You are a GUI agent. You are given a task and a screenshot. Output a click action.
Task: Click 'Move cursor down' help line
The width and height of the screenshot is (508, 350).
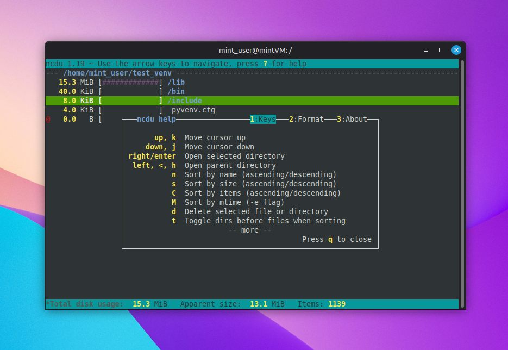(x=219, y=147)
